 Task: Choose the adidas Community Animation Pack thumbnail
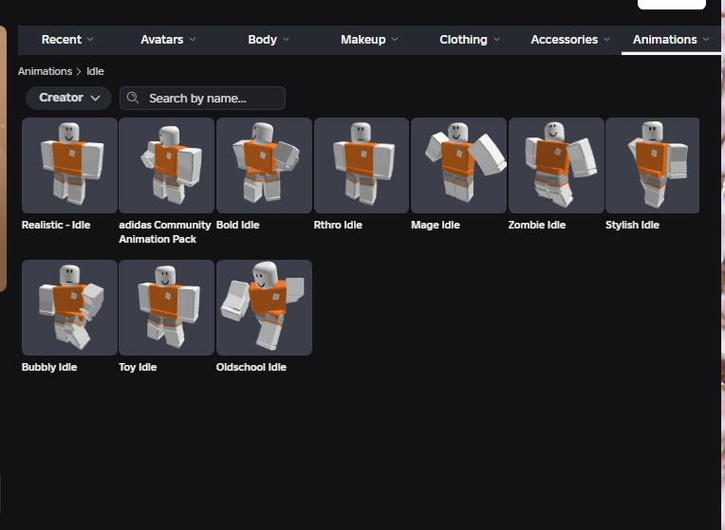point(167,165)
